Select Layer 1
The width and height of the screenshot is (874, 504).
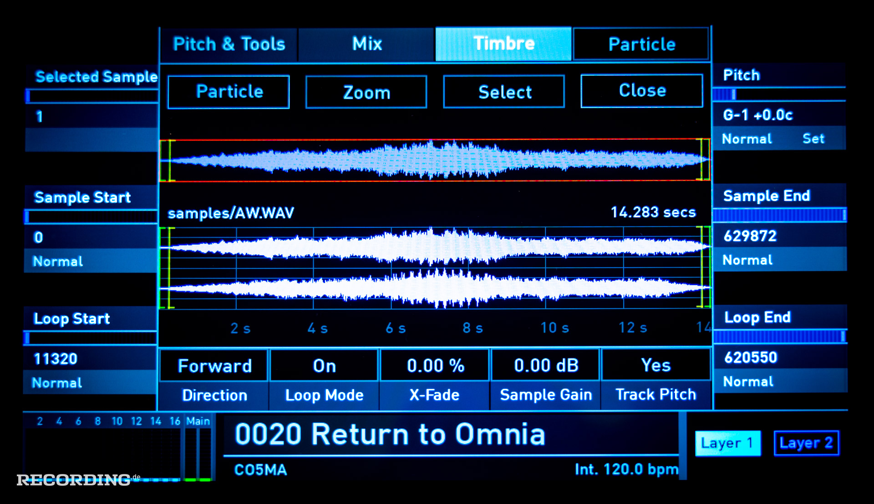[727, 443]
